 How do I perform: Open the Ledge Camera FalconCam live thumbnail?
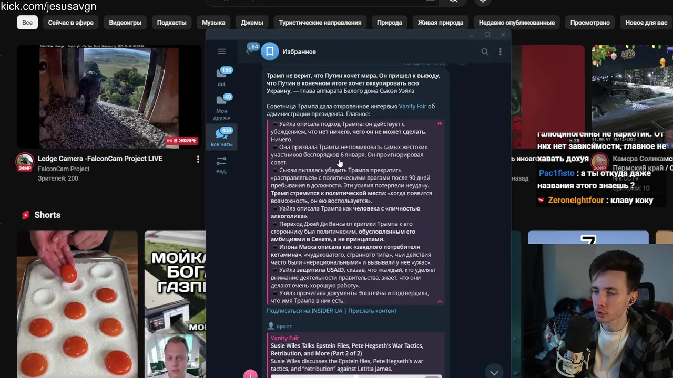tap(109, 97)
